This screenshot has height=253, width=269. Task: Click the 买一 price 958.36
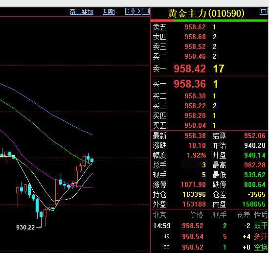(190, 84)
